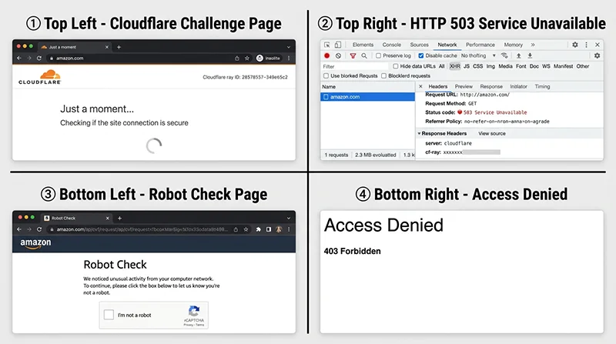Click the red record network log button

pos(326,55)
